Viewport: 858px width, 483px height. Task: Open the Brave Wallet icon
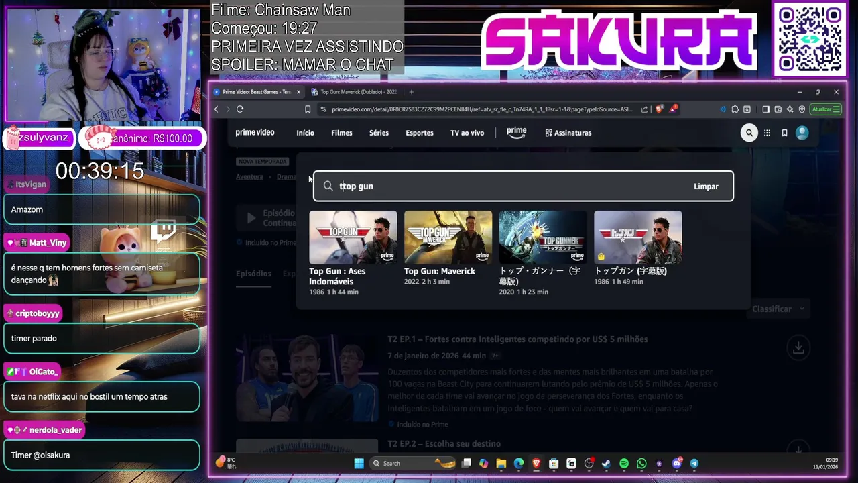pyautogui.click(x=778, y=109)
